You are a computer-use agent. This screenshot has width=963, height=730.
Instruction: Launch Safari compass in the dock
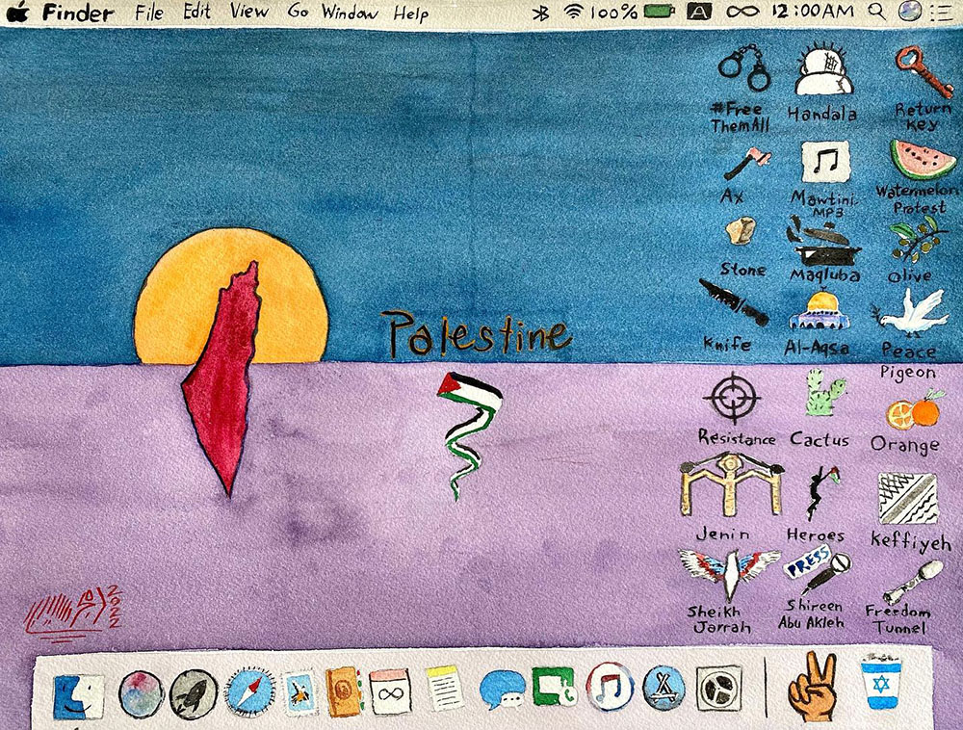[250, 693]
